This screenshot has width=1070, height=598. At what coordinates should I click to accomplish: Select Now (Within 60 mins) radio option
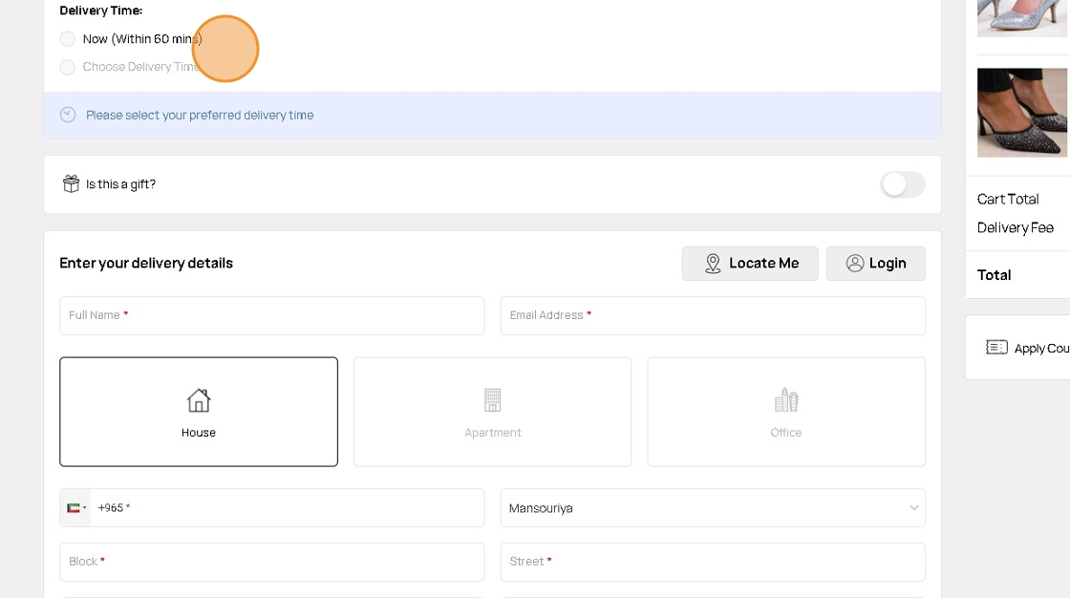(x=68, y=39)
